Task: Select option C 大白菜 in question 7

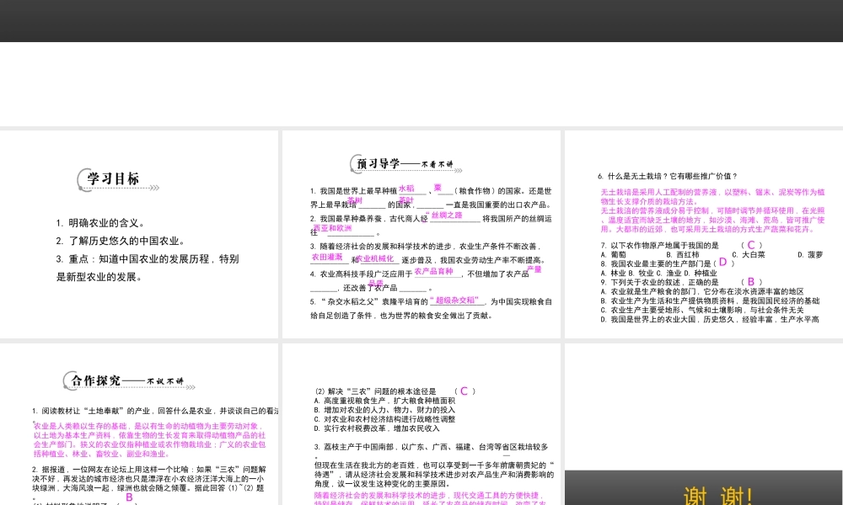Action: 748,254
